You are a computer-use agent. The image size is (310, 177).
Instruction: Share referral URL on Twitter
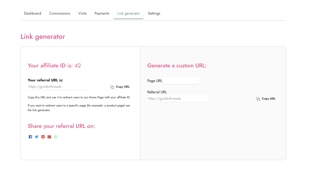[x=37, y=137]
